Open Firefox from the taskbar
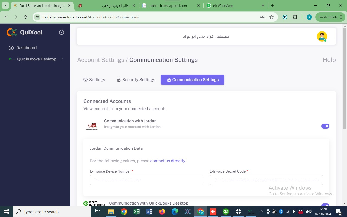The height and width of the screenshot is (217, 347). click(x=162, y=212)
